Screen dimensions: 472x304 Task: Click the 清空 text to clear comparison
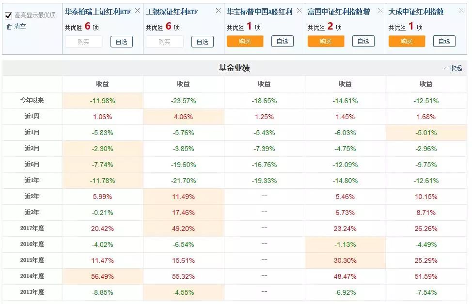tap(21, 27)
